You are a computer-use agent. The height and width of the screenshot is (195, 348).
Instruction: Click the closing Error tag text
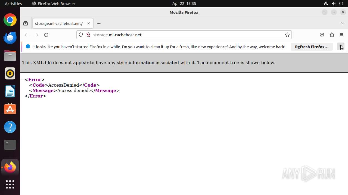(x=35, y=96)
